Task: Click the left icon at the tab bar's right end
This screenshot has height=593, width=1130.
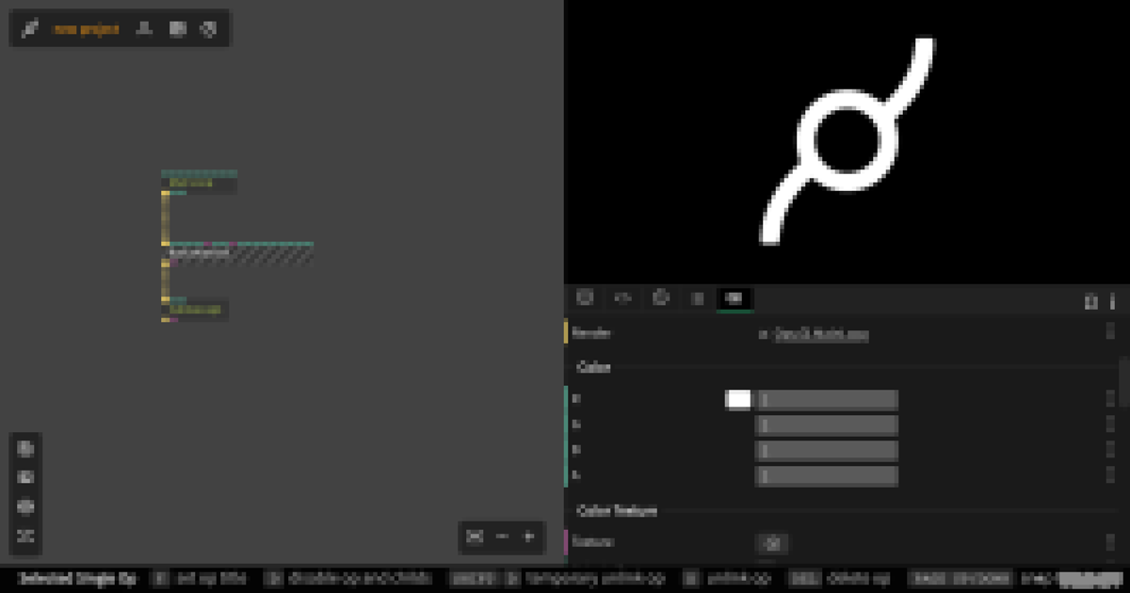Action: coord(1091,301)
